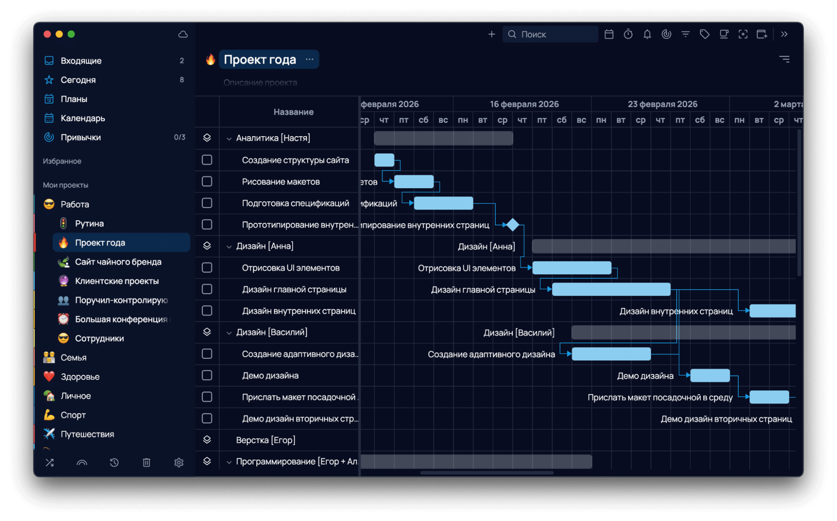Click the plus icon to add a task
The width and height of the screenshot is (837, 521).
pos(492,34)
